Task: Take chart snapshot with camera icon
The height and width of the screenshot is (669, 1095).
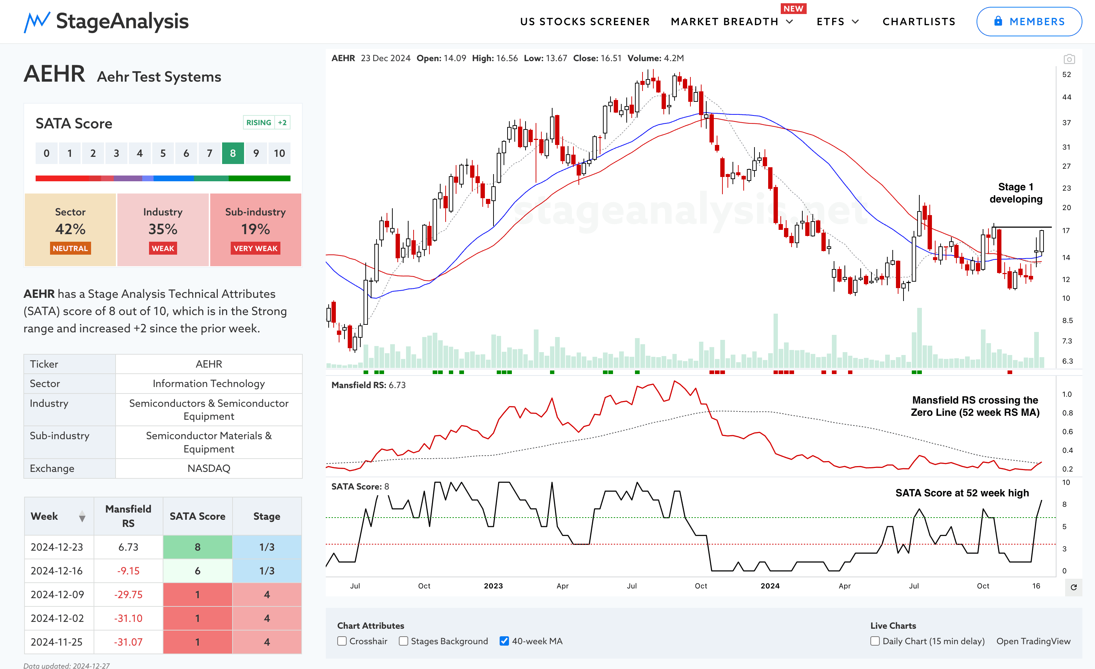Action: click(1069, 59)
